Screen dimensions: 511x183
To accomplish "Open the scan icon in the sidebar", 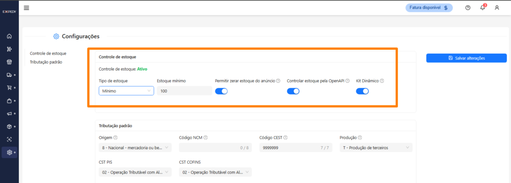I will 9,139.
